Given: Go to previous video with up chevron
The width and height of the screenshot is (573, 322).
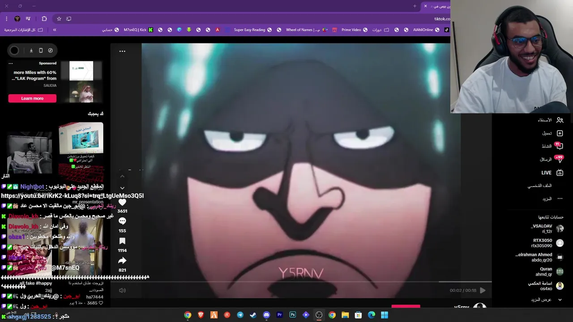Looking at the screenshot, I should (x=122, y=177).
